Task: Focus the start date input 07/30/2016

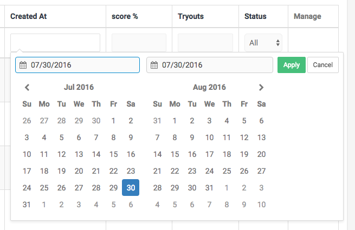Action: tap(78, 65)
